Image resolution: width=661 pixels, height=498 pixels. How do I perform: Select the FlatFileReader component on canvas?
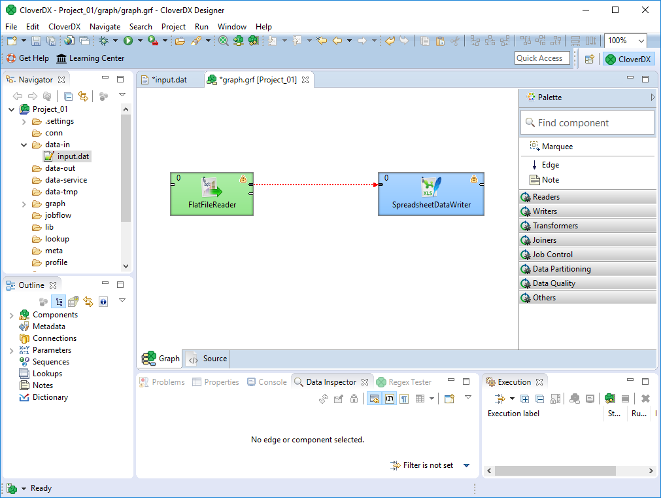[x=212, y=194]
